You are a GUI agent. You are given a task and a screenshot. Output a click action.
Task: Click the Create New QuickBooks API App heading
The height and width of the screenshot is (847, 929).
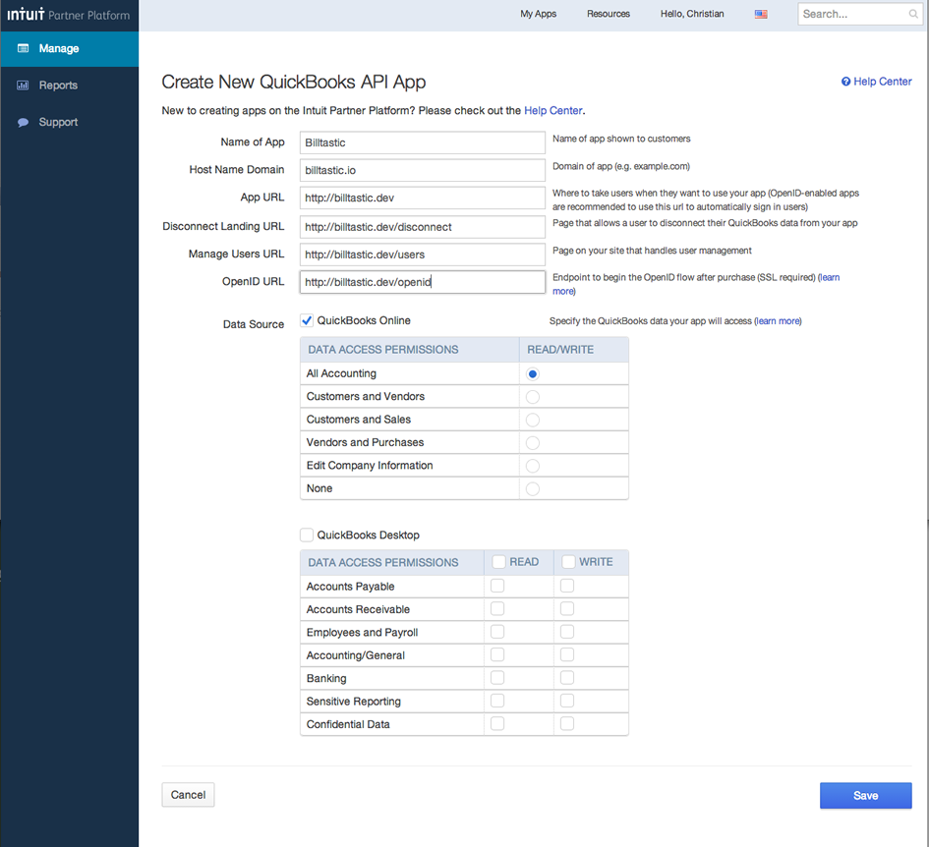294,83
